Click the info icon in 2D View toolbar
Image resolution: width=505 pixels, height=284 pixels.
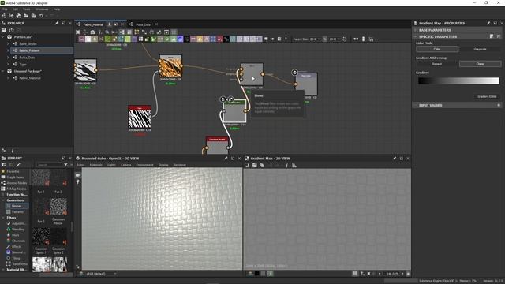[x=286, y=165]
